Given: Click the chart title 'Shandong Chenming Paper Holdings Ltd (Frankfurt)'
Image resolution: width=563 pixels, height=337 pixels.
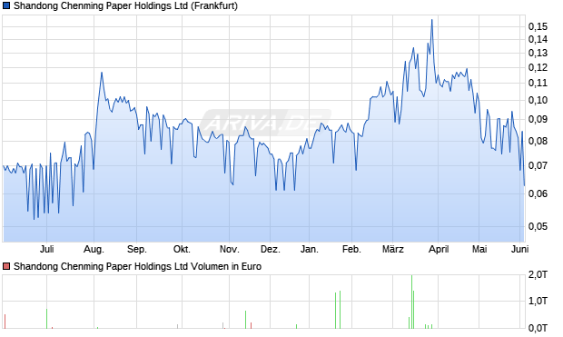Looking at the screenshot, I should [x=125, y=6].
